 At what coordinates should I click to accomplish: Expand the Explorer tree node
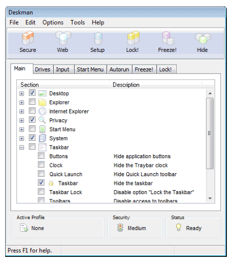pyautogui.click(x=22, y=103)
